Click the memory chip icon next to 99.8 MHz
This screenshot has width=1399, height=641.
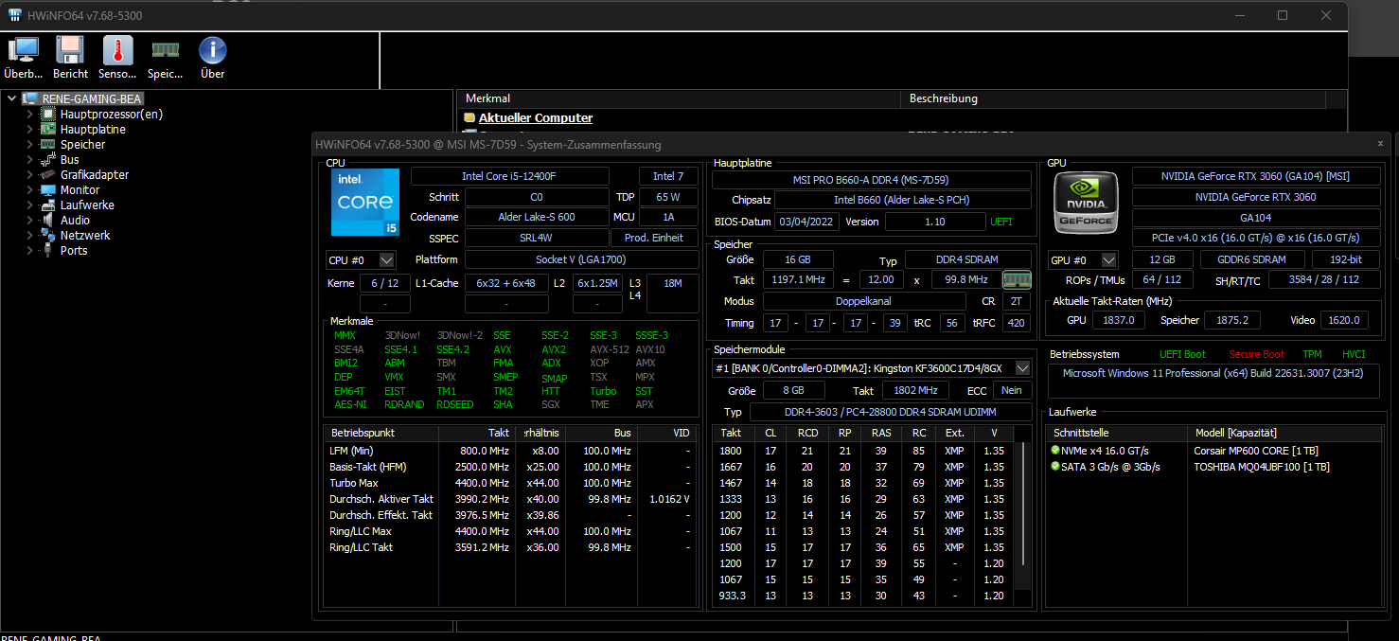tap(1017, 279)
